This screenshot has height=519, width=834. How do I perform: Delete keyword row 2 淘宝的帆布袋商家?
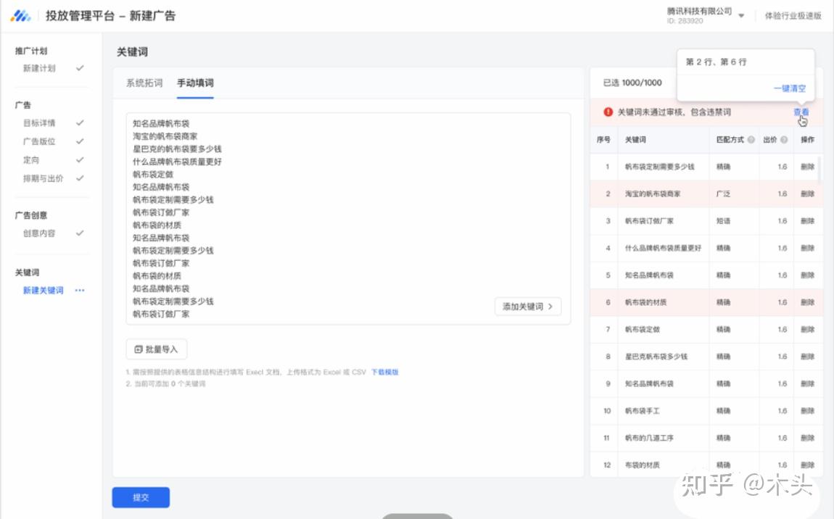[x=807, y=194]
